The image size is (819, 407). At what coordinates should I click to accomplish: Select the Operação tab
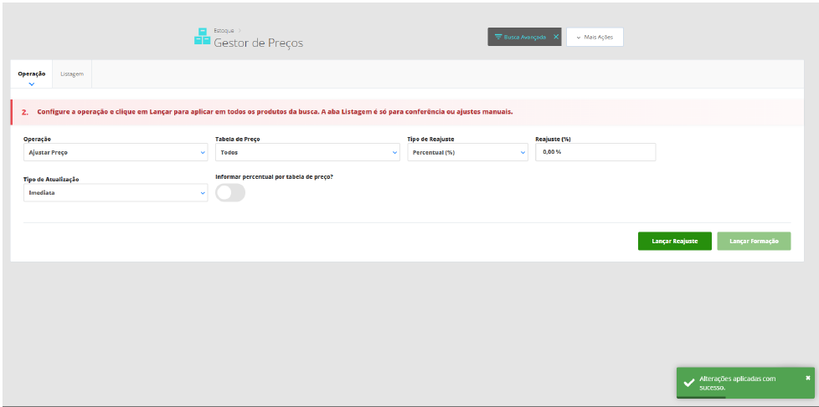point(31,74)
